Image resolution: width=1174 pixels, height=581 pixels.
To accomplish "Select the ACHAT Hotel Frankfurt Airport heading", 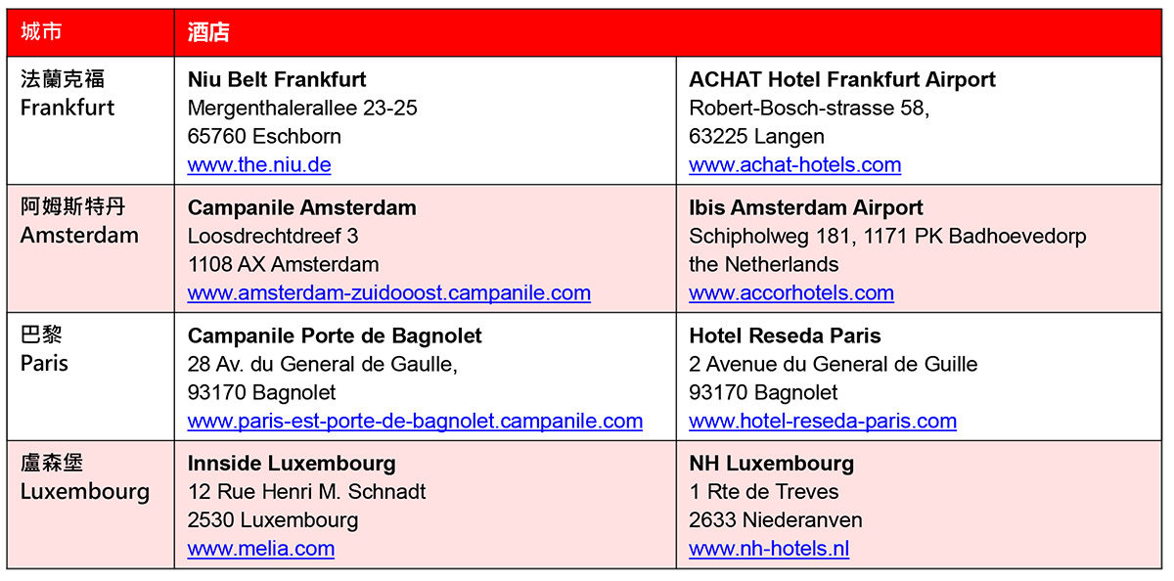I will [841, 80].
